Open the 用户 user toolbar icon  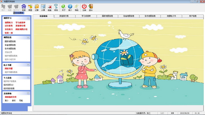[3, 8]
